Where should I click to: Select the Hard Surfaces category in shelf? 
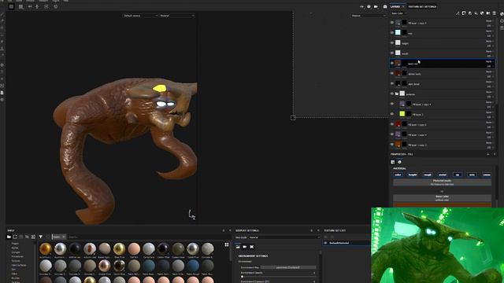point(19,265)
